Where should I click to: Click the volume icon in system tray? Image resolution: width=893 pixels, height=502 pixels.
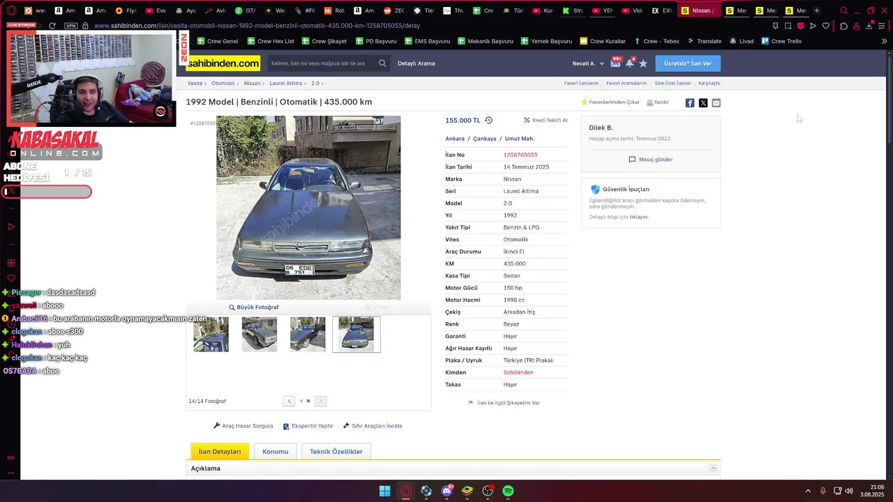tap(849, 491)
